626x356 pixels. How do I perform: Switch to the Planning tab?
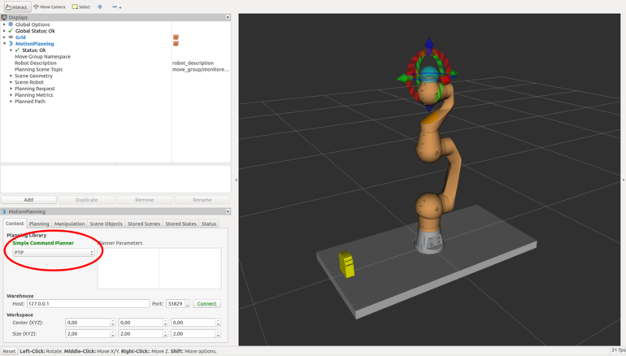(39, 224)
